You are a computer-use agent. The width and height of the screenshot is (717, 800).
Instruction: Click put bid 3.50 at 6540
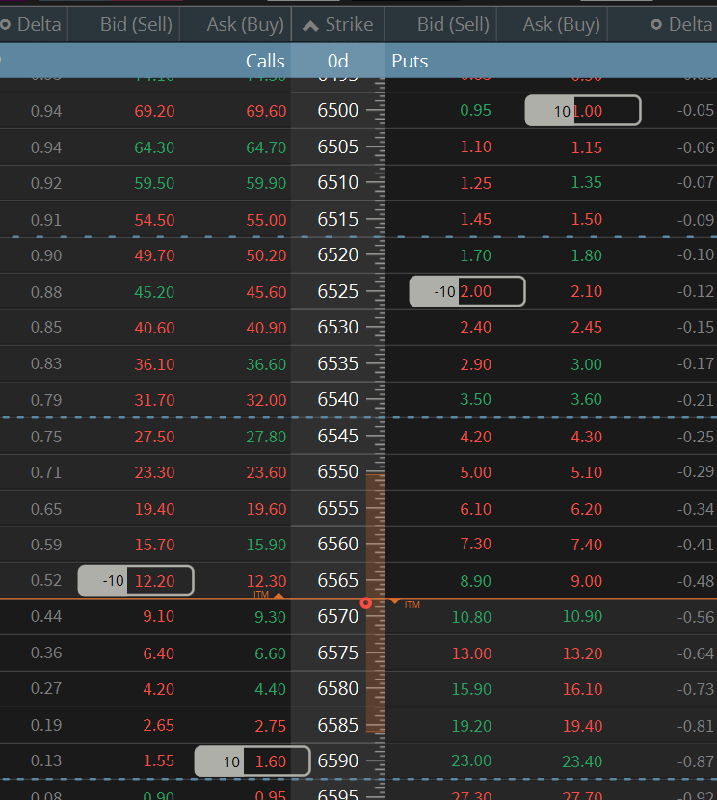[475, 399]
